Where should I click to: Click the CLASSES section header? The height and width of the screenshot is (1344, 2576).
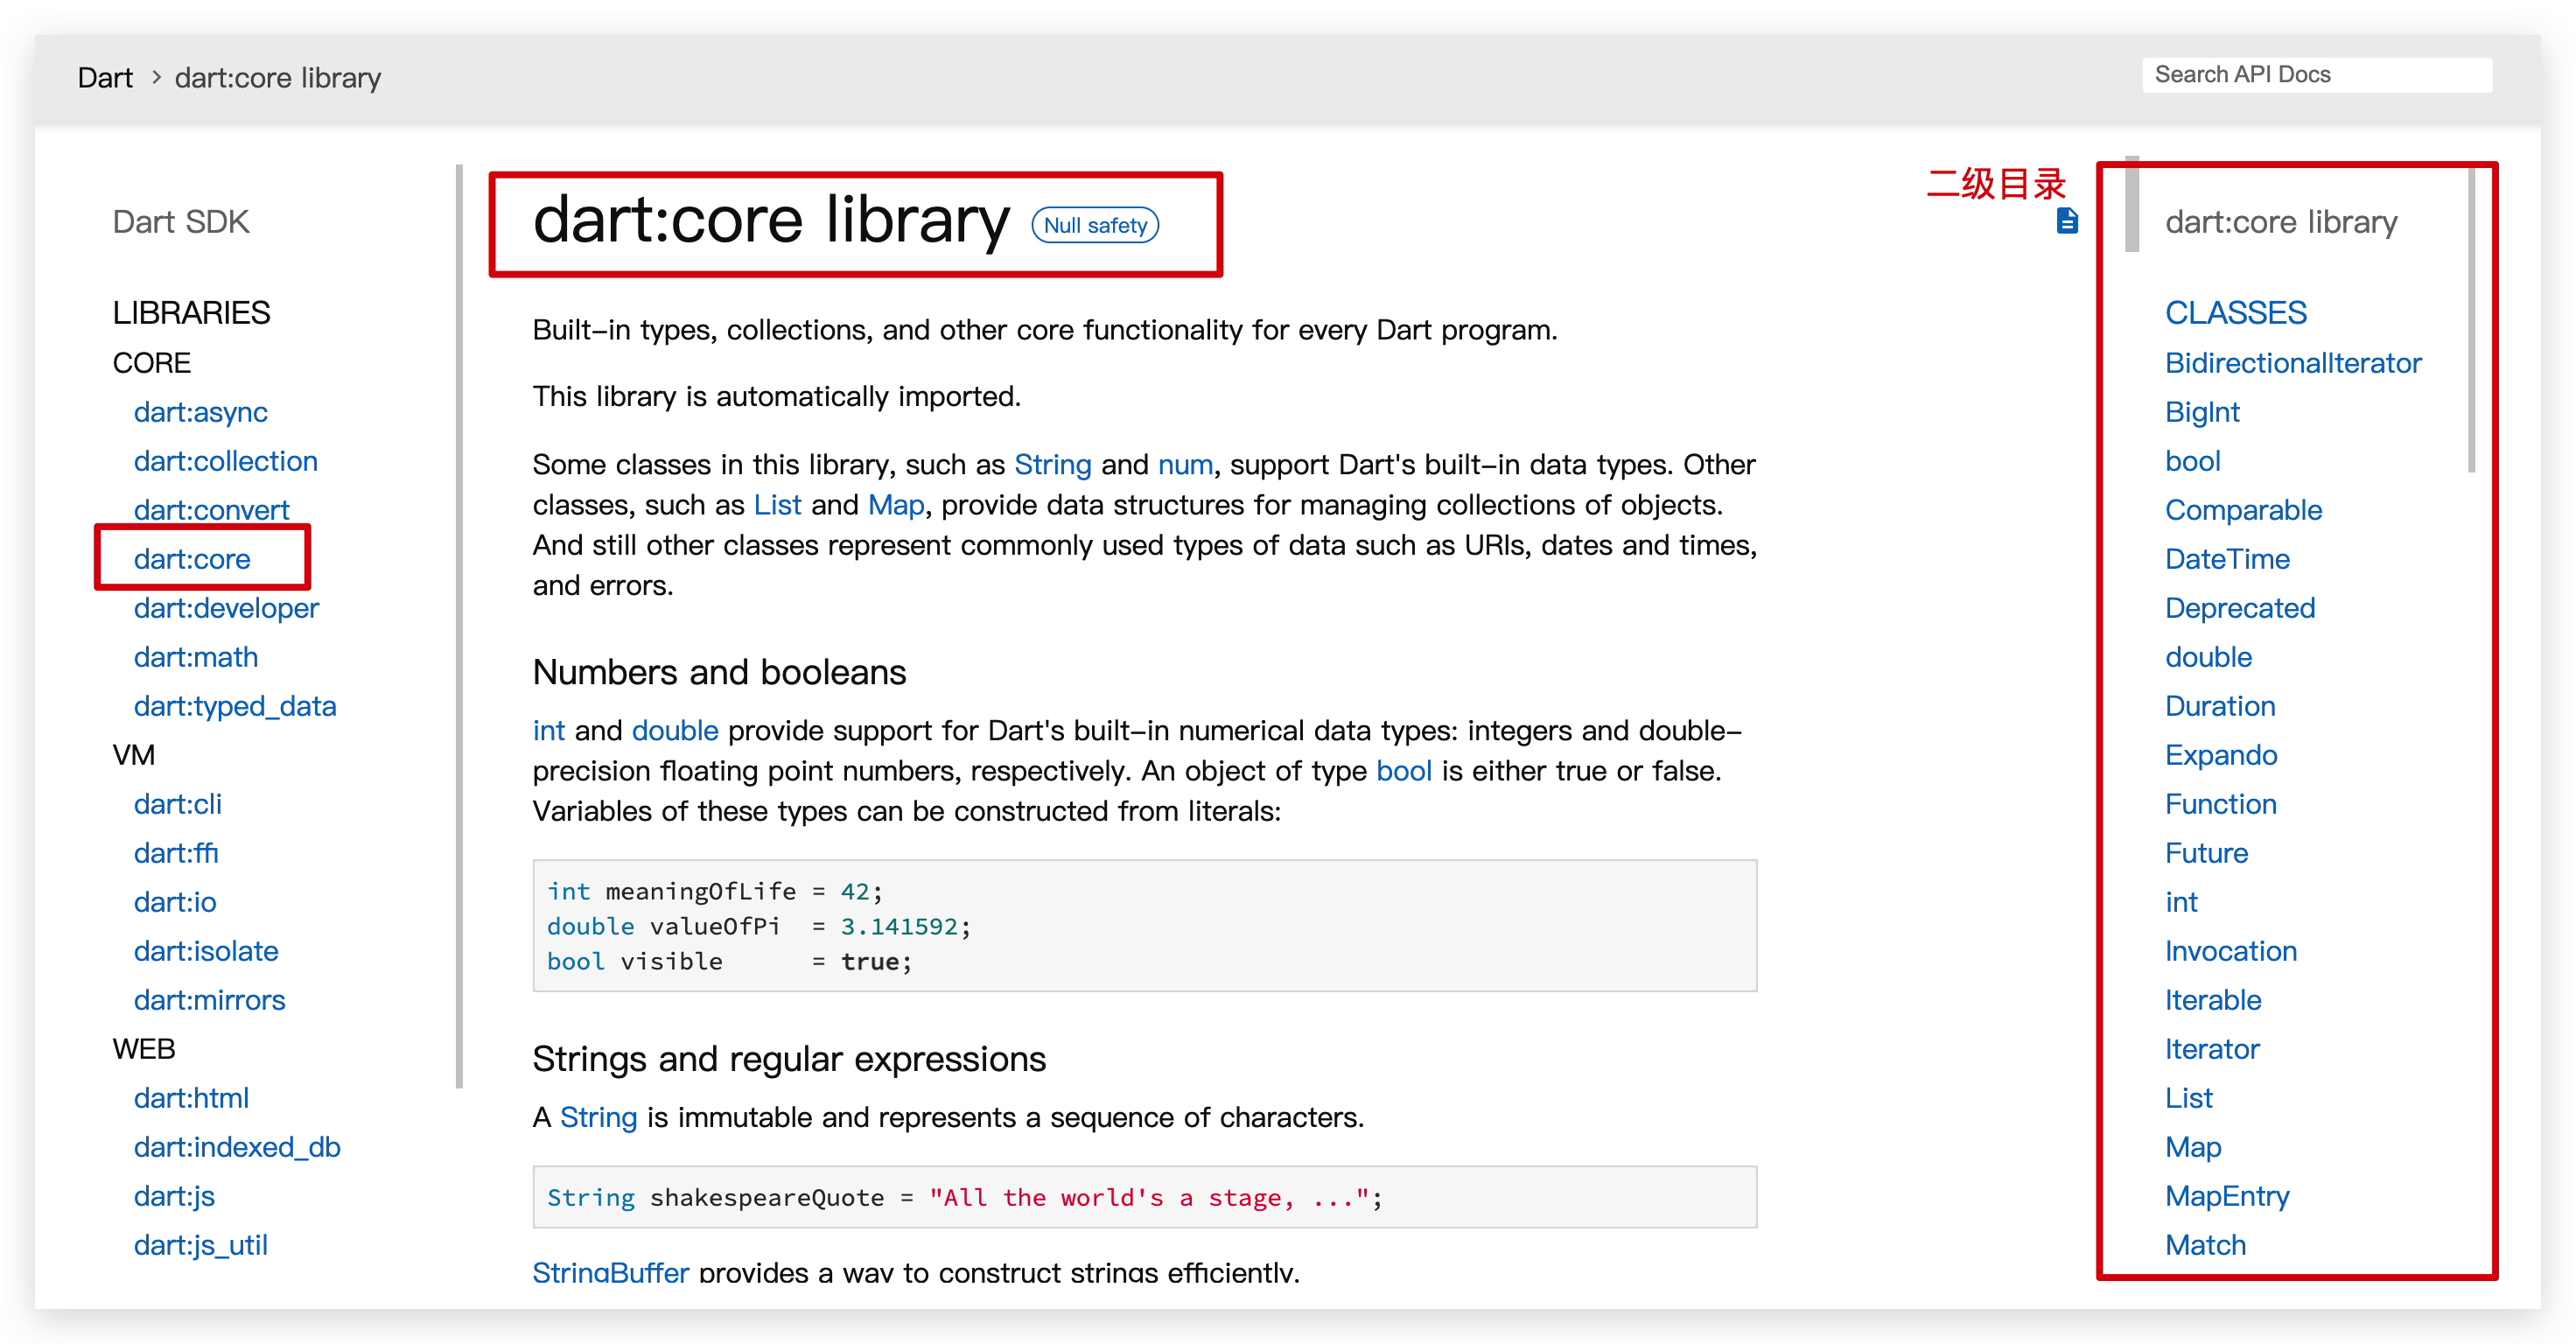pos(2234,313)
